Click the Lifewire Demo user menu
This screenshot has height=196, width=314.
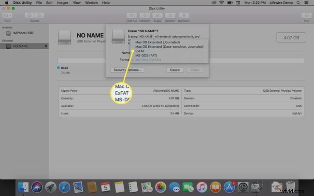click(281, 3)
